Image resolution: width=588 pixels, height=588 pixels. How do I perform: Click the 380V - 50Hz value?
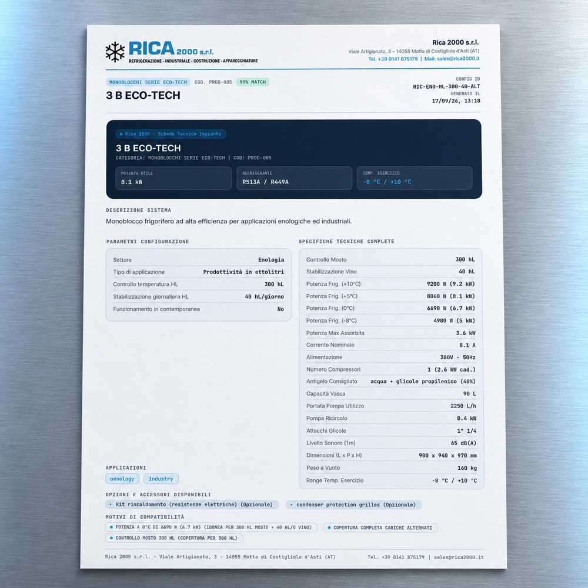click(x=457, y=358)
